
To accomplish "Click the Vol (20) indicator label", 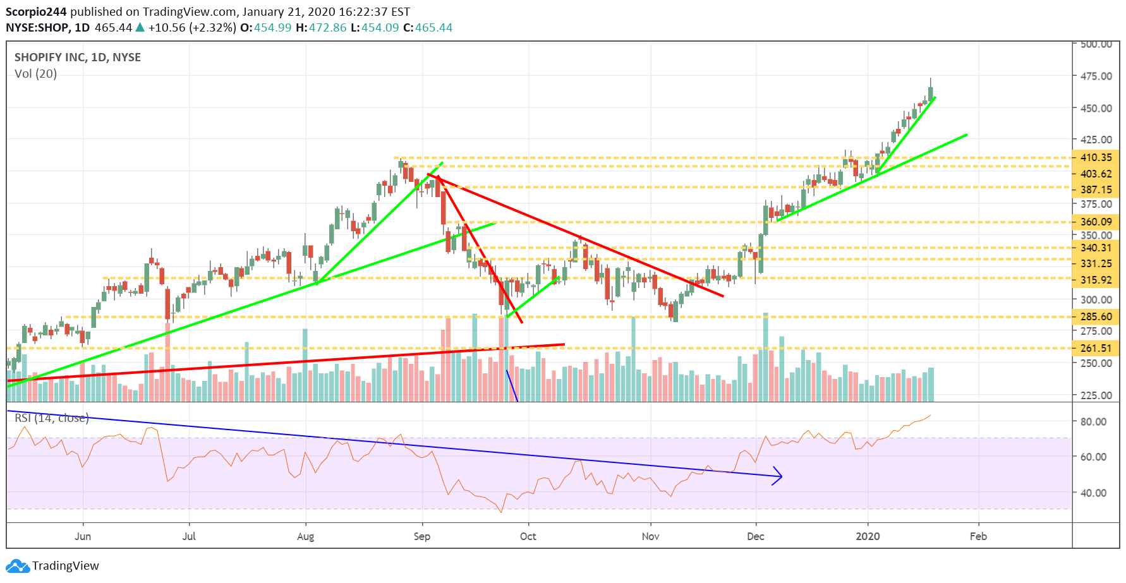I will coord(35,74).
